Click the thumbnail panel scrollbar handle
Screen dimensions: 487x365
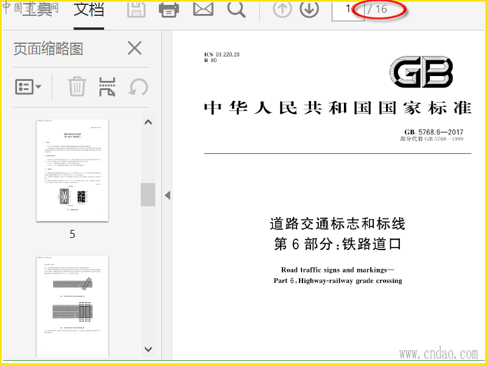coord(148,195)
